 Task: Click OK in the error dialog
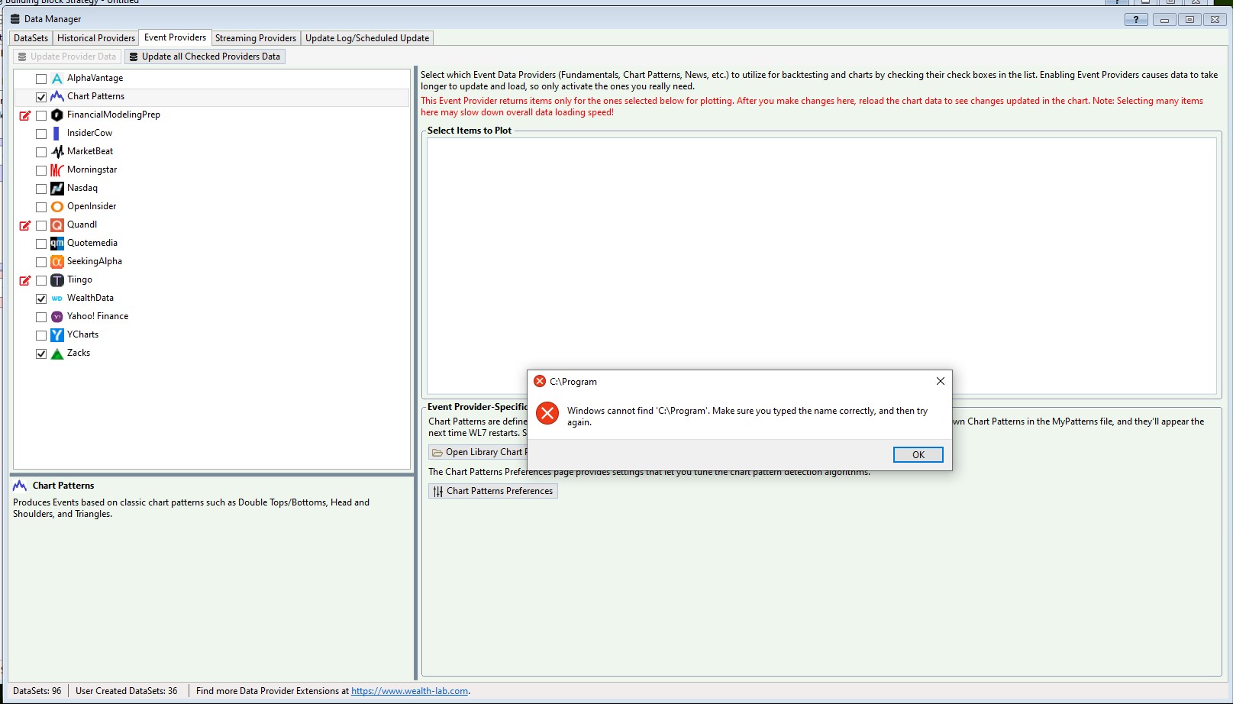point(918,454)
